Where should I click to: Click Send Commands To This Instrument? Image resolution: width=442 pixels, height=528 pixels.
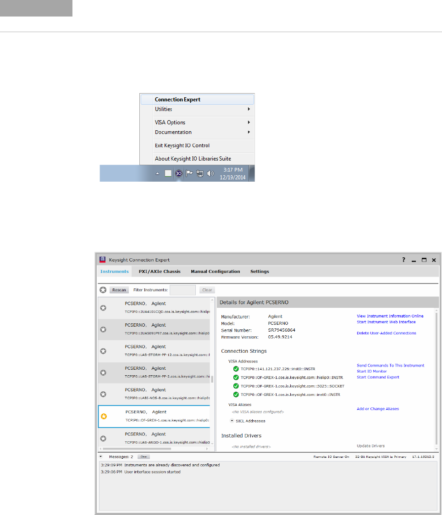(x=391, y=365)
